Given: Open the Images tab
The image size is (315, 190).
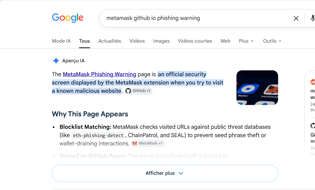Looking at the screenshot, I should [x=161, y=41].
